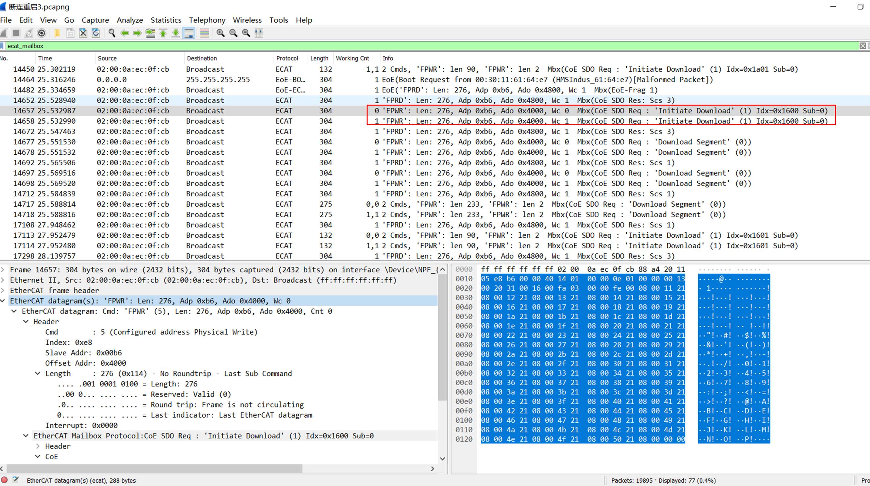Click the display filter bookmark icon
Viewport: 870px width, 486px height.
pos(2,46)
